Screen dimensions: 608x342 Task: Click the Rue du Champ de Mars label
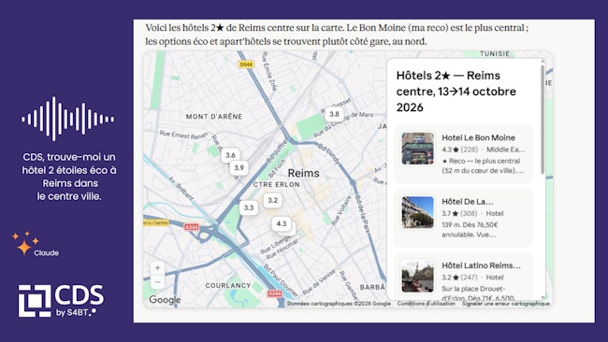coord(343,124)
